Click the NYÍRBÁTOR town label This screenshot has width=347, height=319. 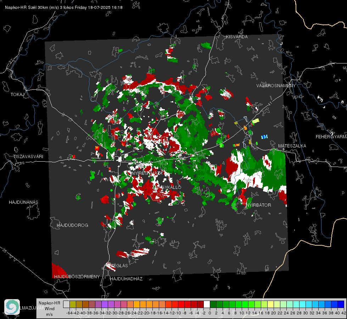(259, 205)
